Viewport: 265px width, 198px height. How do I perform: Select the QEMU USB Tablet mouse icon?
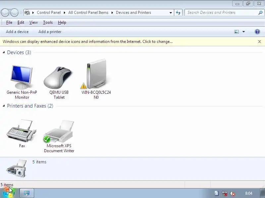tap(58, 78)
